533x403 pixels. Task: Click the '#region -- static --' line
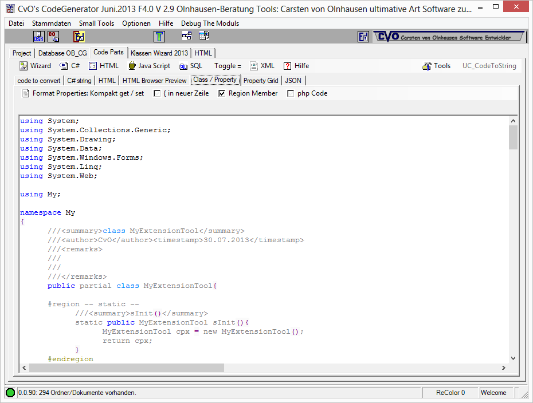[93, 304]
